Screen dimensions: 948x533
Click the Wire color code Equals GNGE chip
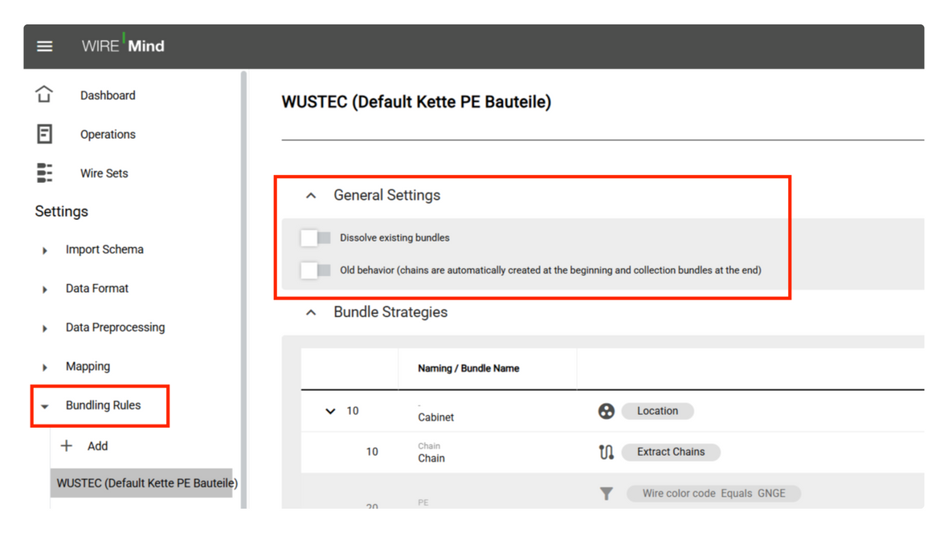[713, 493]
